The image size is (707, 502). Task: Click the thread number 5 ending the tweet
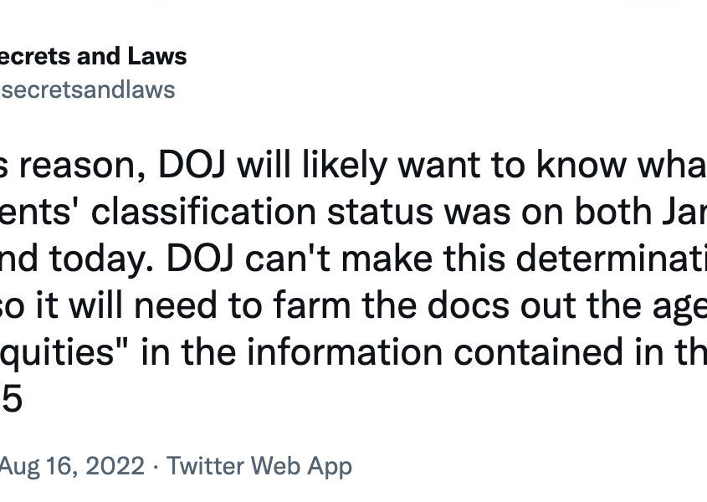pyautogui.click(x=12, y=400)
